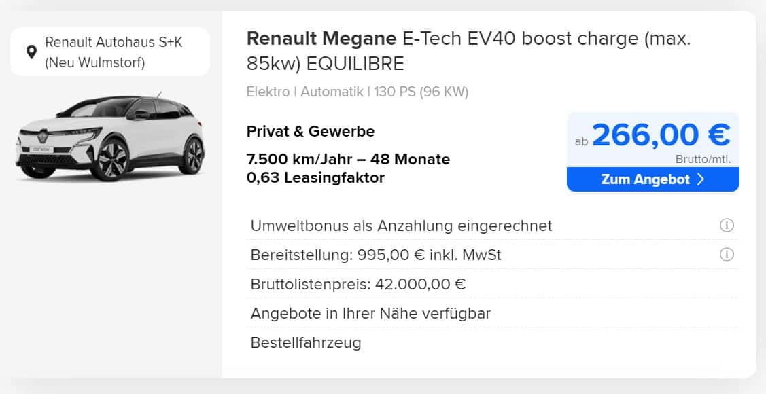Click 7.500 km/Jahr – 48 Monate text
The height and width of the screenshot is (394, 766).
pyautogui.click(x=348, y=160)
